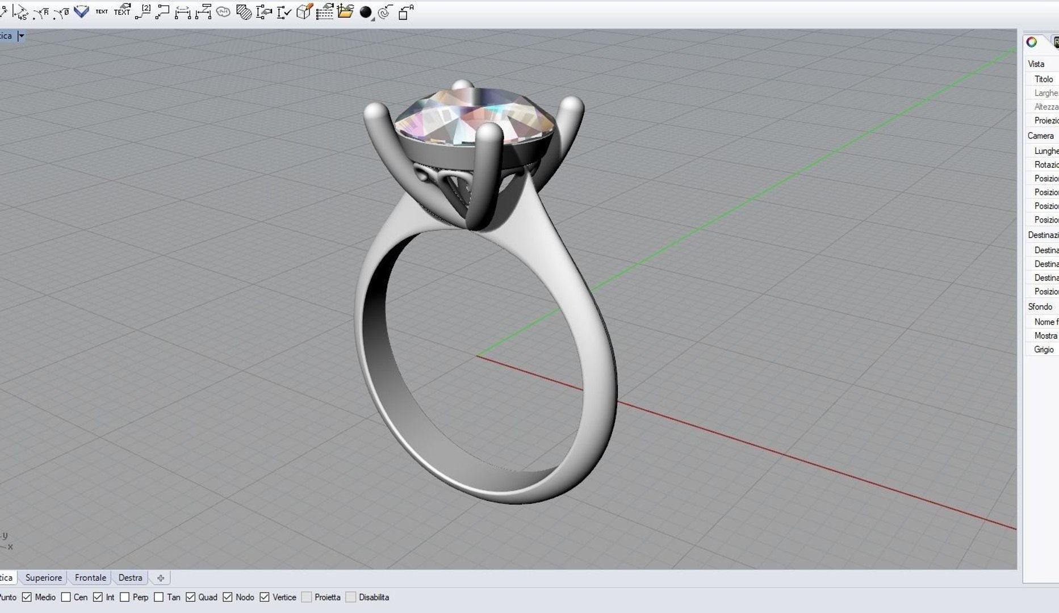Switch to the Frontale viewport tab
Screen dimensions: 1059x613
pos(90,578)
